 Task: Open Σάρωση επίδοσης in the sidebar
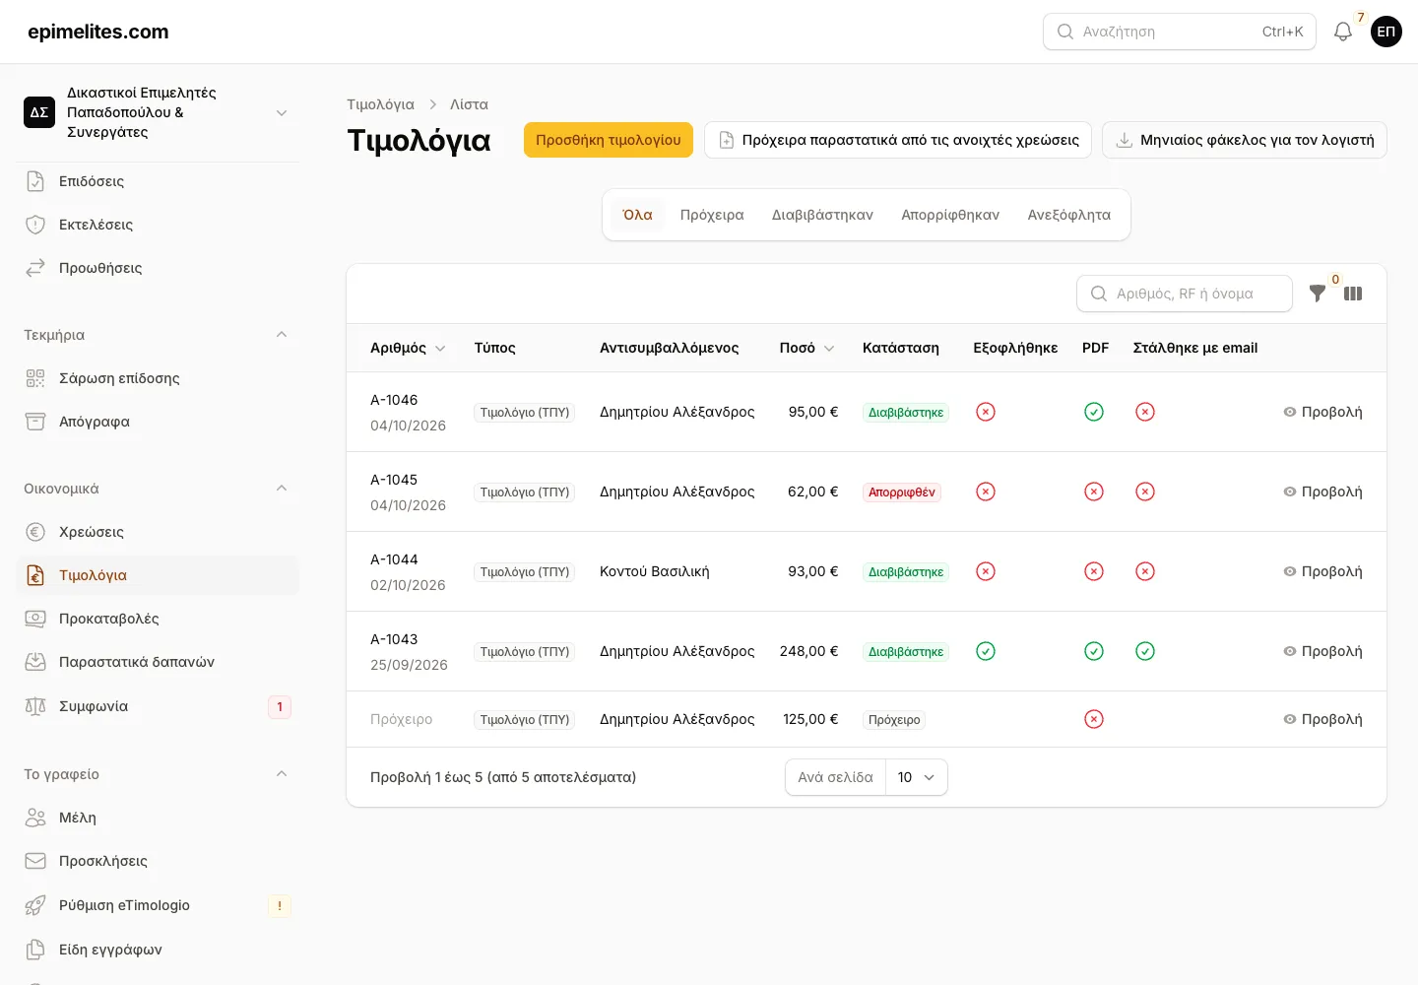(159, 378)
